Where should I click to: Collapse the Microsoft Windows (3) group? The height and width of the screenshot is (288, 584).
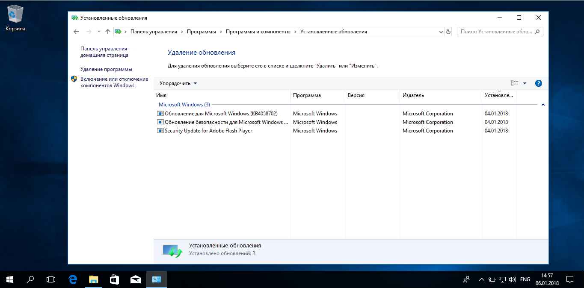[x=543, y=105]
